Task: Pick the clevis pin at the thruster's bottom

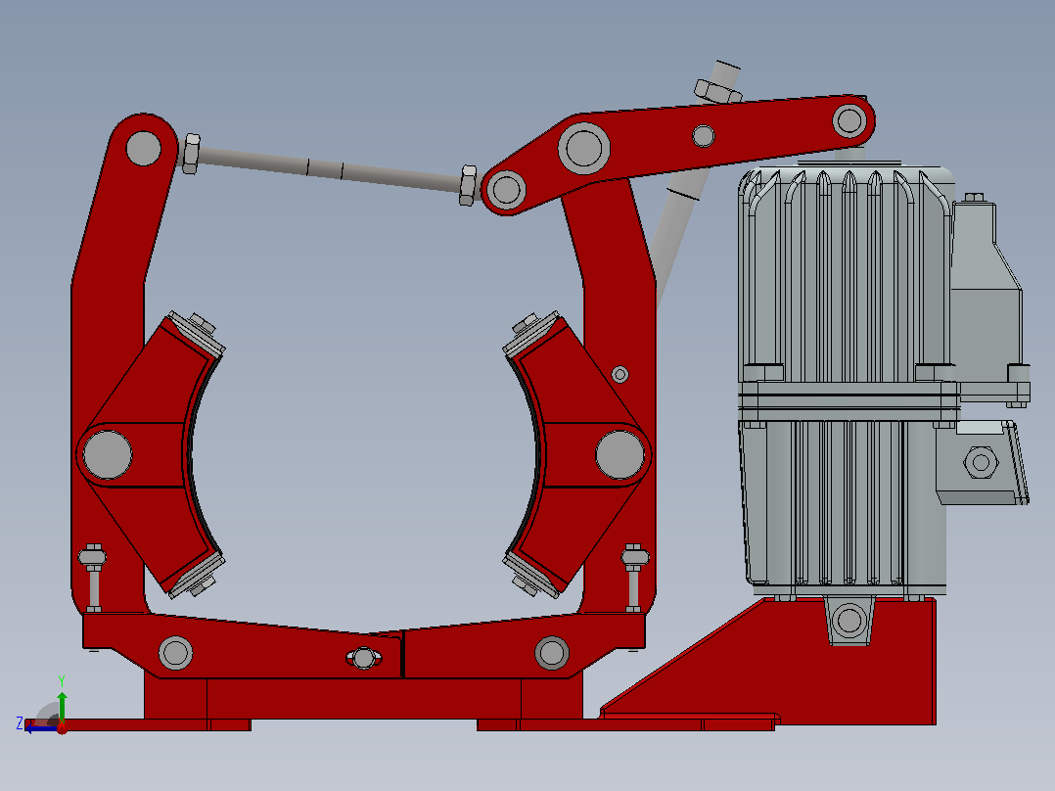Action: pyautogui.click(x=849, y=620)
